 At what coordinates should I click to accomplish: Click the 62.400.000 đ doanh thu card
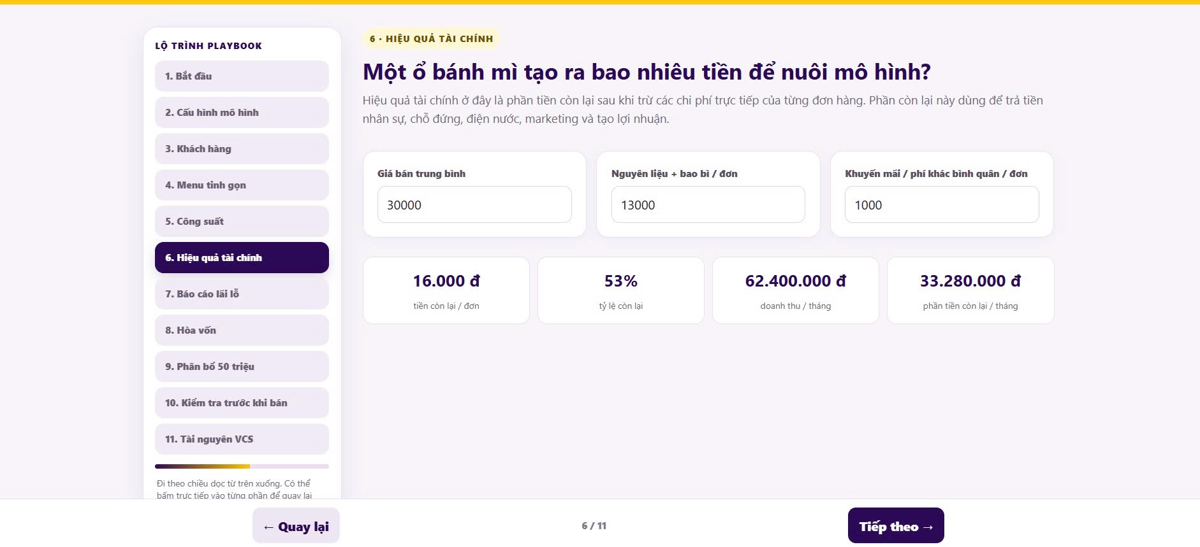[796, 290]
